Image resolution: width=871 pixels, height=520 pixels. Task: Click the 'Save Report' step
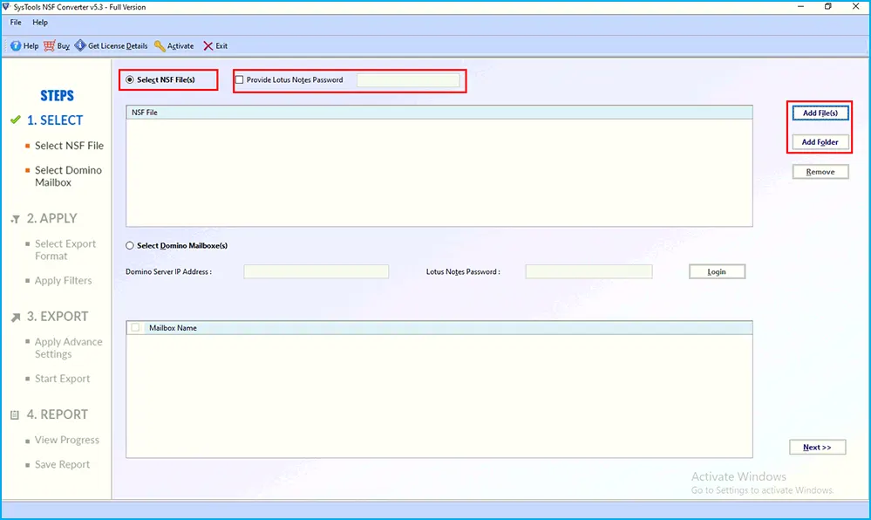tap(62, 464)
